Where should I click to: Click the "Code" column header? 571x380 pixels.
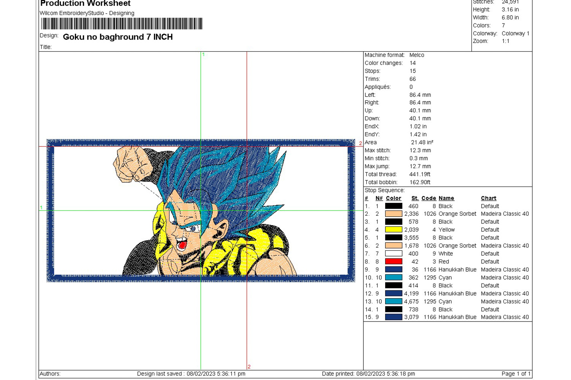tap(429, 198)
